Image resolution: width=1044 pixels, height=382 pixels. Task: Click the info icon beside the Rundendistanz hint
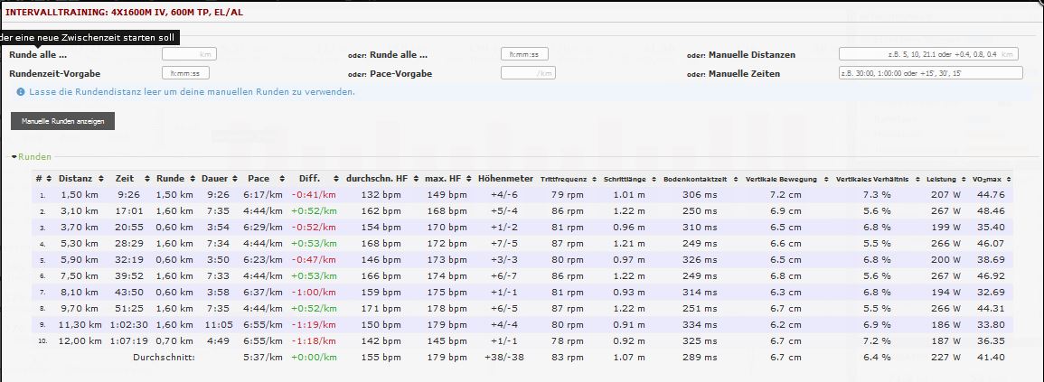[21, 92]
